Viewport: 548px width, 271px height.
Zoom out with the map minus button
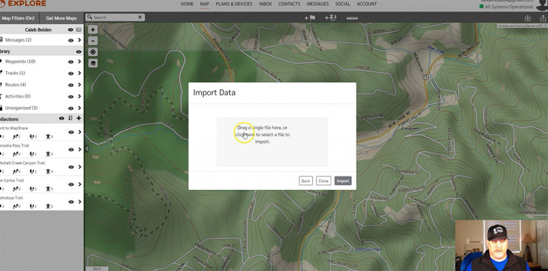click(93, 41)
